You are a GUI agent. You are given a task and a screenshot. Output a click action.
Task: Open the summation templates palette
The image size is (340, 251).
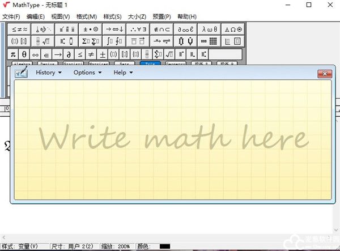click(x=91, y=41)
